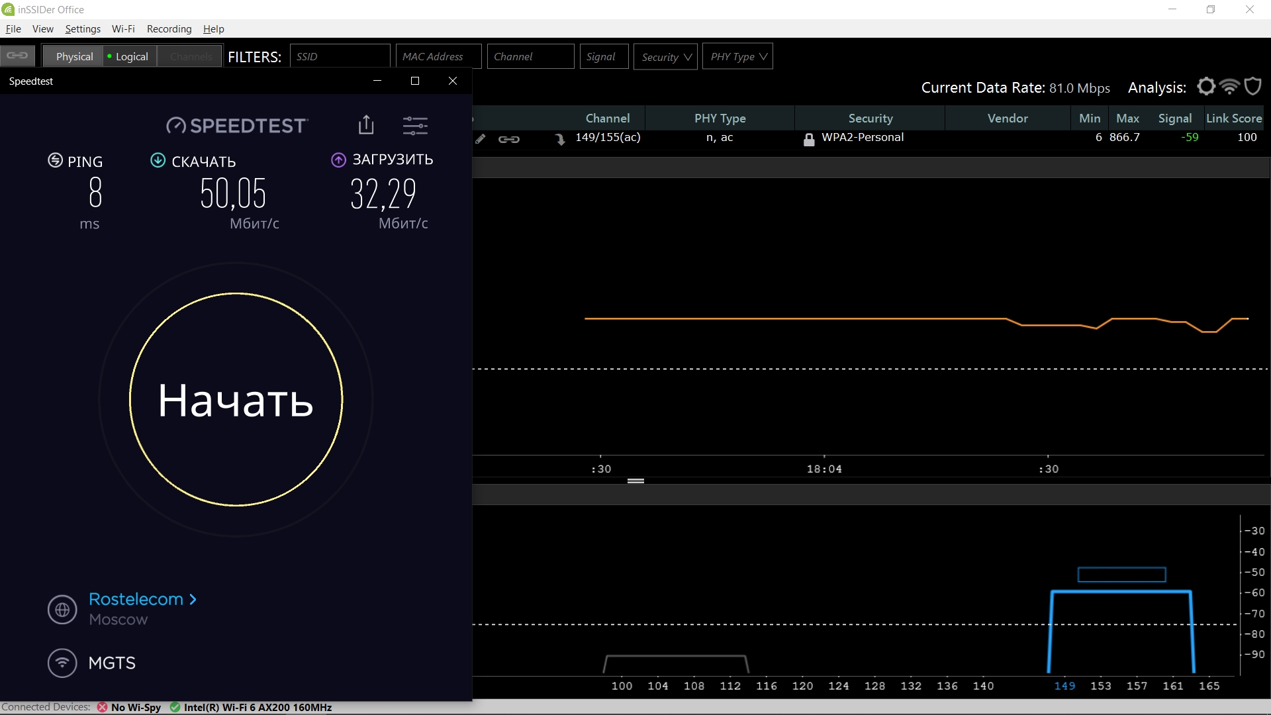Open the Settings menu
This screenshot has width=1271, height=715.
tap(83, 28)
